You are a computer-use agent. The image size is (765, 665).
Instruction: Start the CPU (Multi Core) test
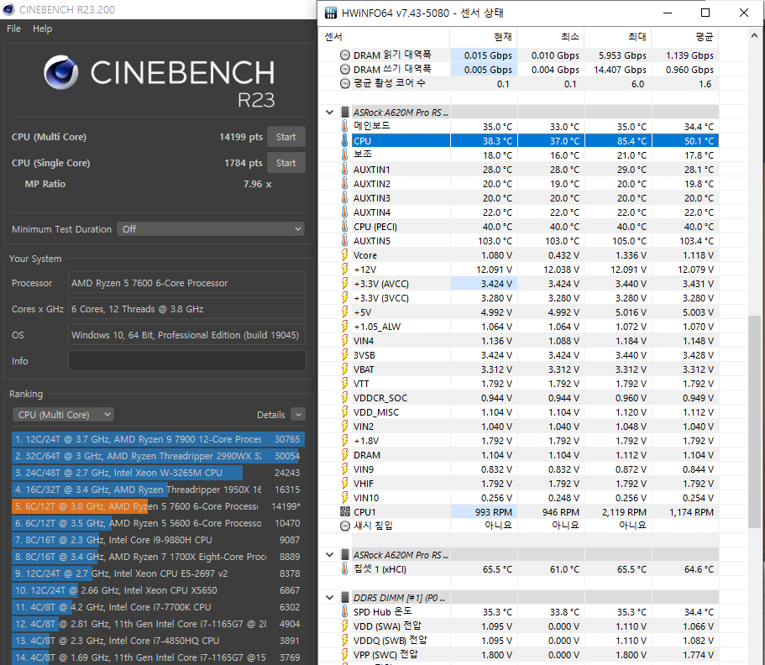(286, 137)
